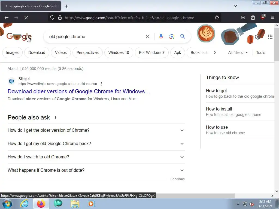
Task: Open the Windows Start button
Action: click(x=7, y=204)
